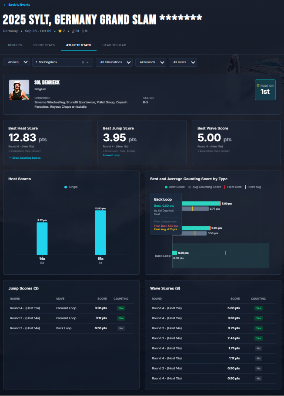The image size is (284, 396).
Task: Open the All Heats dropdown
Action: (x=183, y=62)
